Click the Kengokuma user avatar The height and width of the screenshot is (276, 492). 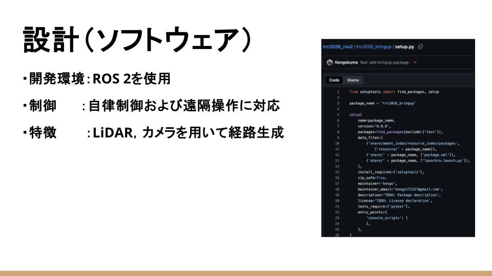tap(330, 62)
